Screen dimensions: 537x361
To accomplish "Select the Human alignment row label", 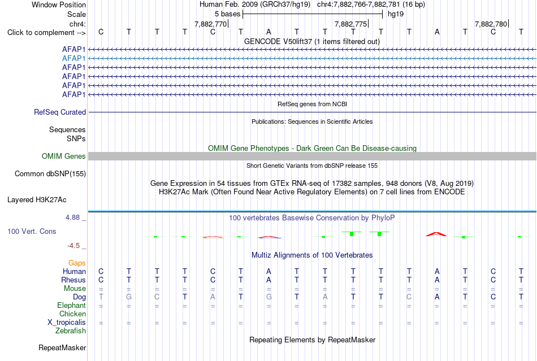I will [74, 271].
